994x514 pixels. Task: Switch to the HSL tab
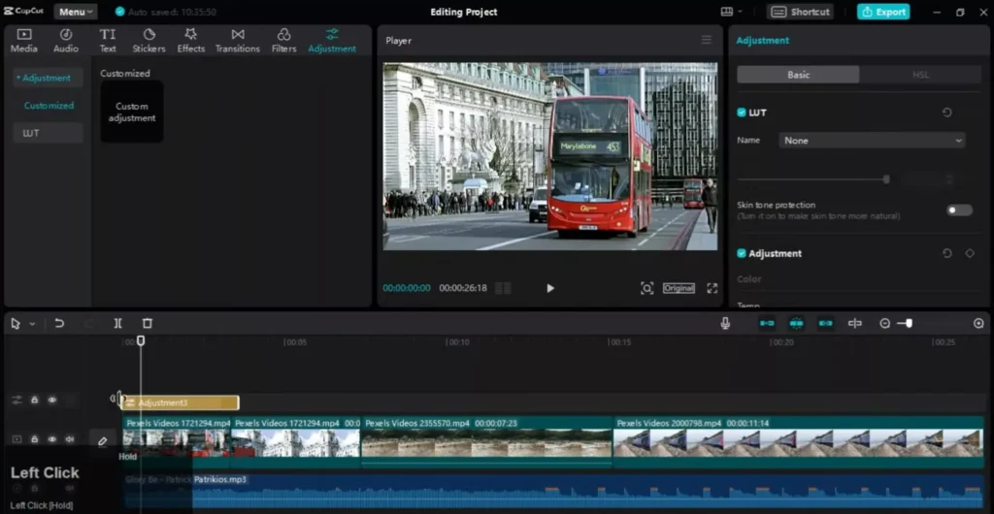pyautogui.click(x=920, y=75)
